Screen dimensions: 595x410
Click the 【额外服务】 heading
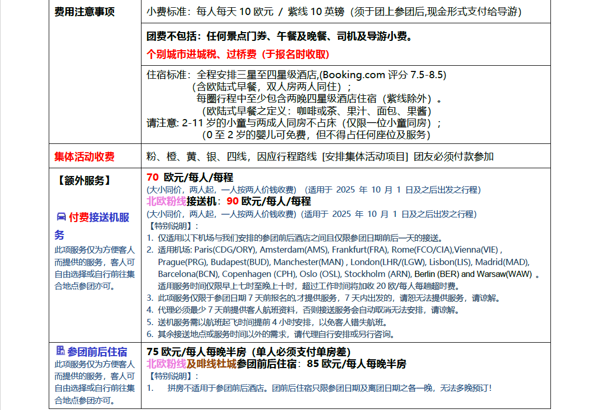click(82, 181)
